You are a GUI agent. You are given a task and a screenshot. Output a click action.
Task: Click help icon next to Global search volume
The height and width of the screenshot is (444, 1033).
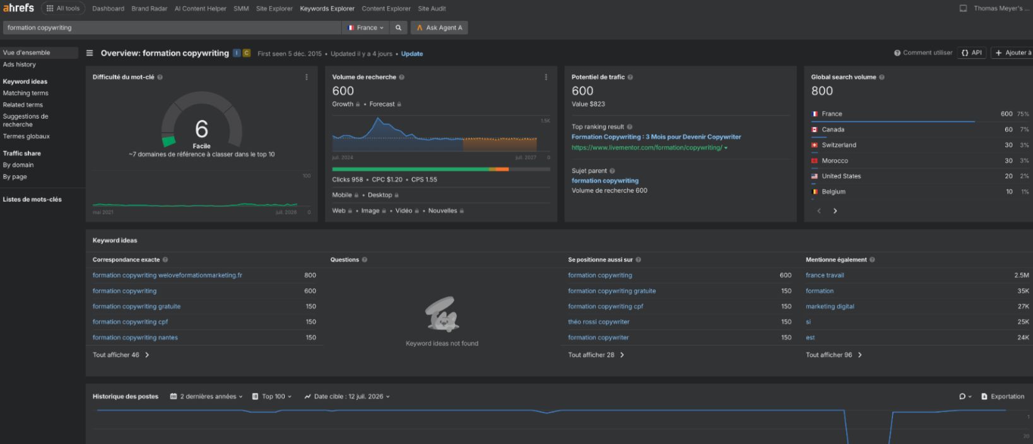[x=882, y=77]
